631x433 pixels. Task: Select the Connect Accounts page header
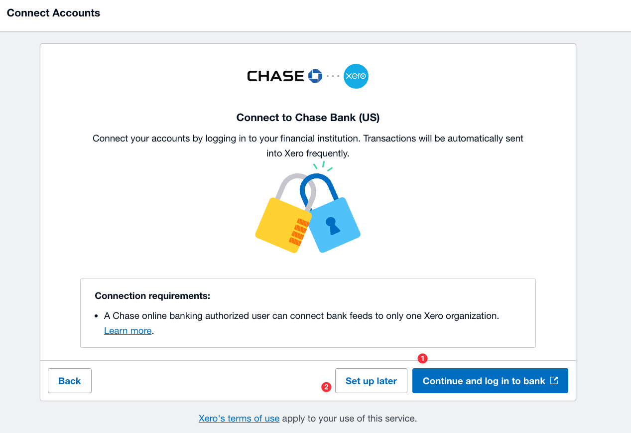coord(53,12)
